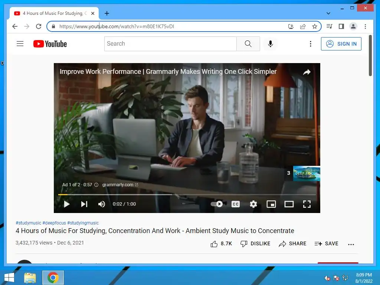Open network tray icon
The width and height of the screenshot is (380, 285).
[x=345, y=278]
